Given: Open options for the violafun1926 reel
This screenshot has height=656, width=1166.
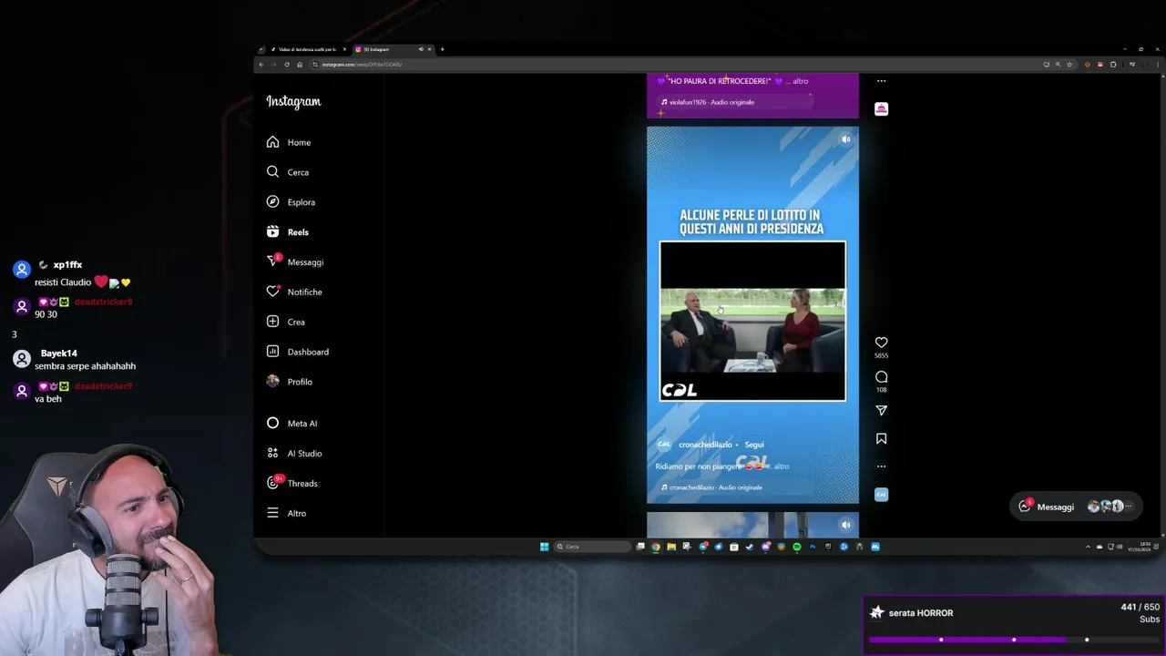Looking at the screenshot, I should point(881,81).
